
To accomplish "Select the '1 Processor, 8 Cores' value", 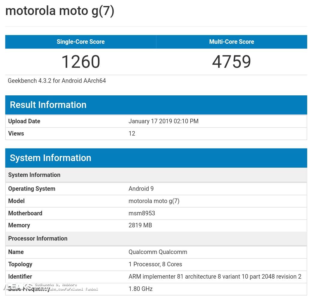I will pos(155,264).
